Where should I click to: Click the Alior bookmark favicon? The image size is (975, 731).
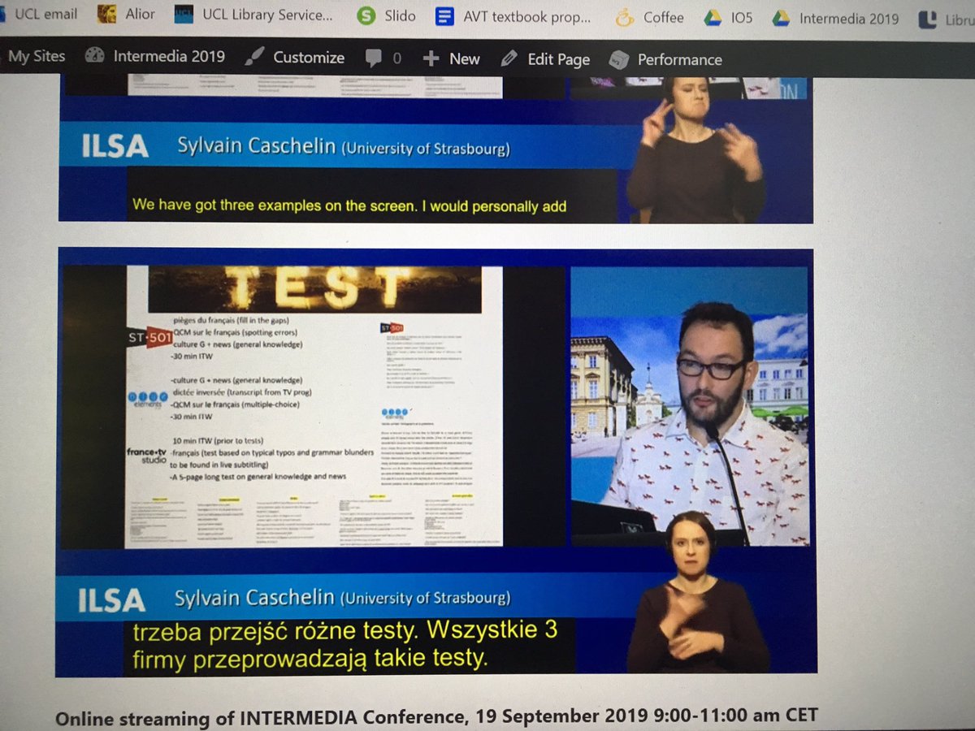click(x=106, y=15)
